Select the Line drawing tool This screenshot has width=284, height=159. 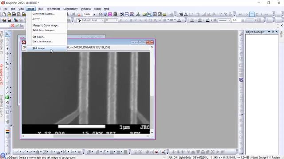tap(7, 92)
